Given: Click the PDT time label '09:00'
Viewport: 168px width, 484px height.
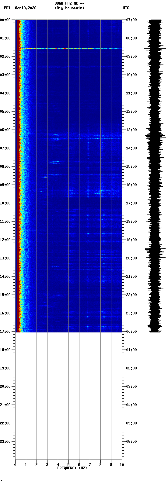Looking at the screenshot, I should pos(6,185).
